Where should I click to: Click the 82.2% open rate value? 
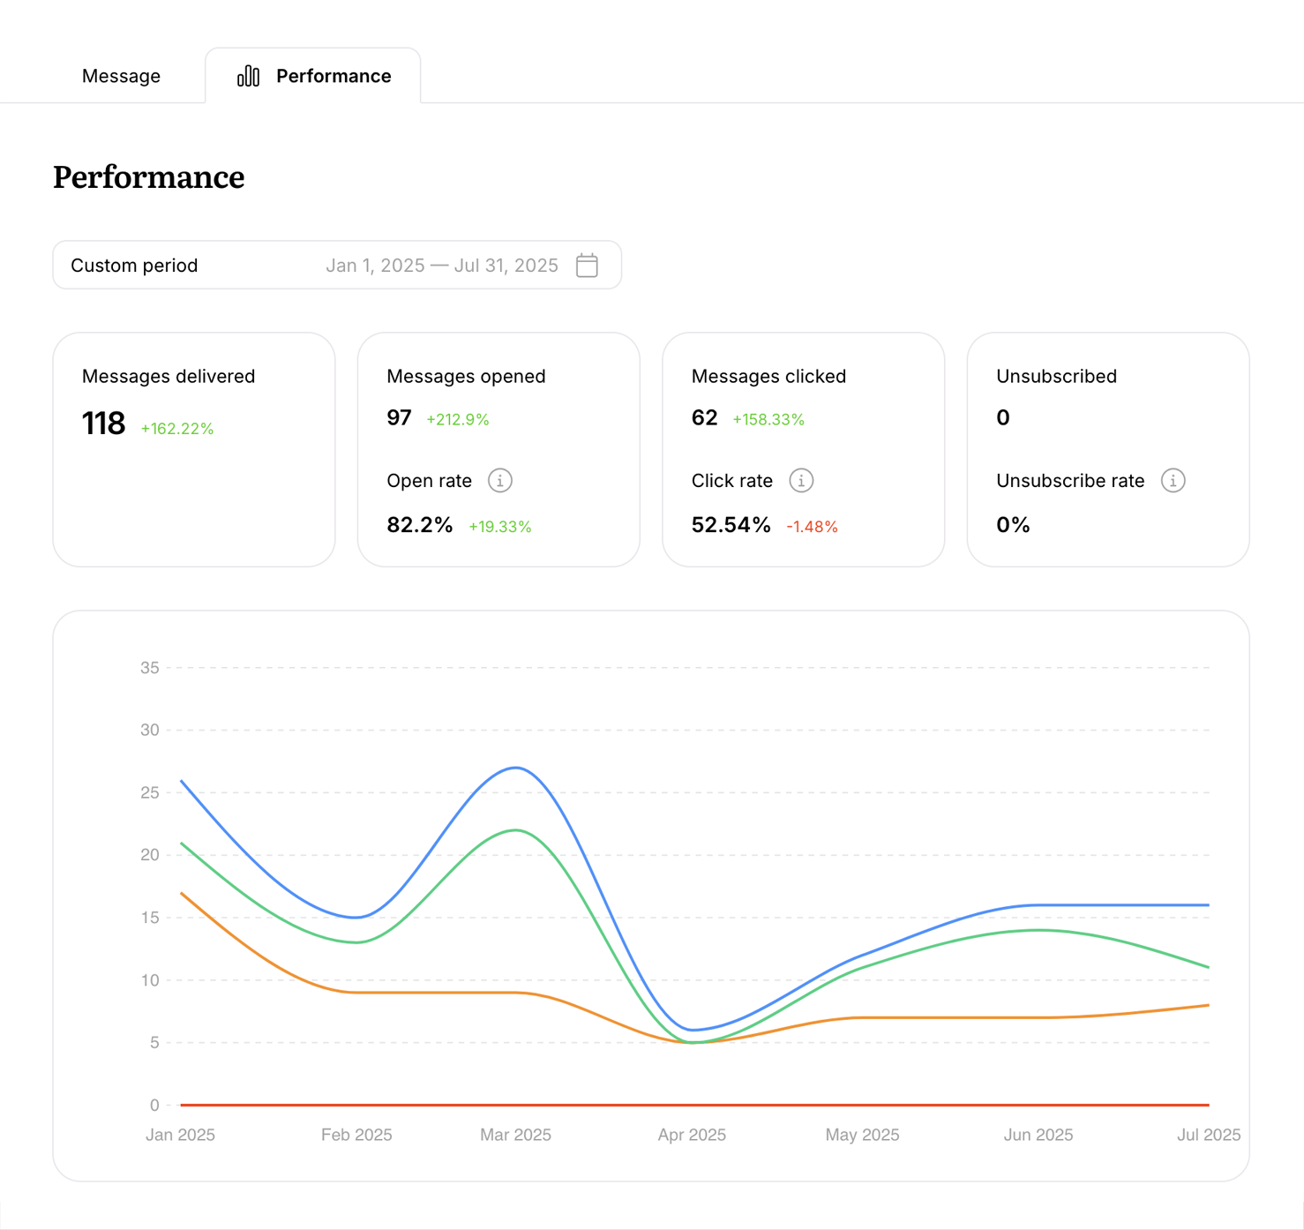420,524
